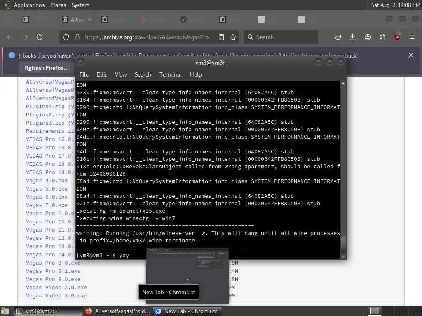Switch to New Tab Chromium taskbar item
422x316 pixels.
[188, 311]
